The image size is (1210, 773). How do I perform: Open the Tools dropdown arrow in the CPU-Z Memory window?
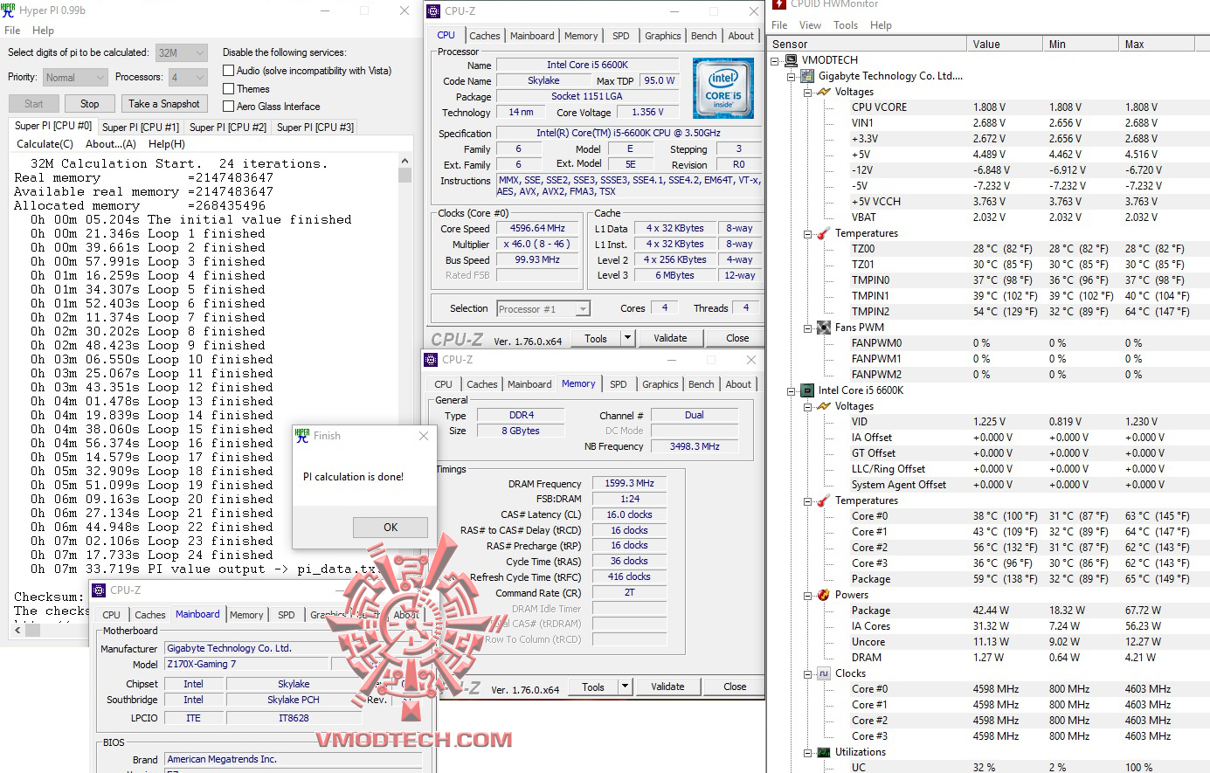point(625,687)
